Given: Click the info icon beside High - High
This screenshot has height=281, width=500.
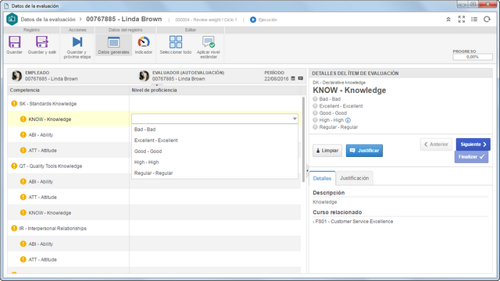Looking at the screenshot, I should point(348,120).
